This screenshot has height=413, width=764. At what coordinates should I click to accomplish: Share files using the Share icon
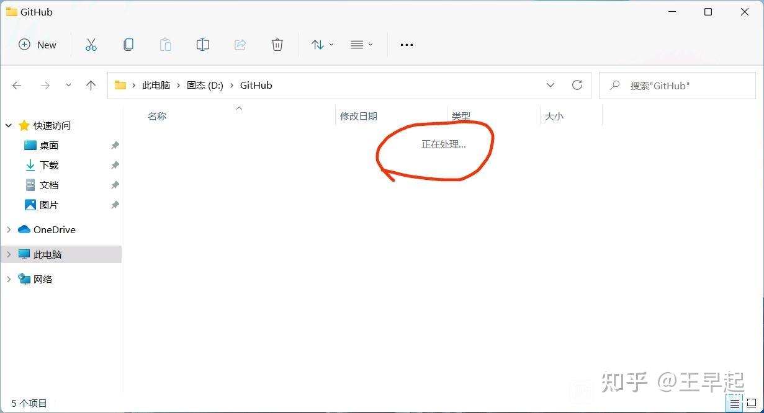tap(240, 44)
